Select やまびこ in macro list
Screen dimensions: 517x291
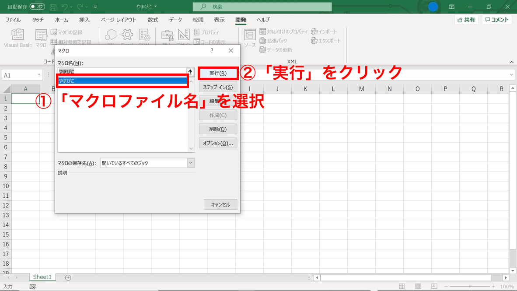(122, 81)
